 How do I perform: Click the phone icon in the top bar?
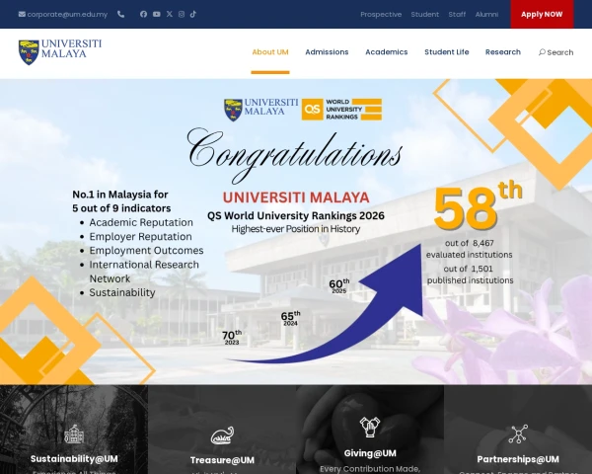coord(120,15)
